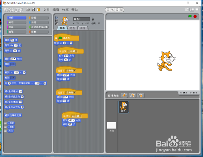This screenshot has width=203, height=157.
Task: Switch to the 声音 sounds tab
Action: [83, 28]
